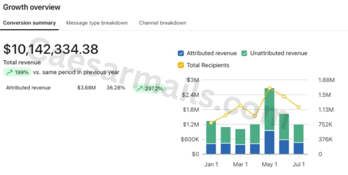Open the Channel breakdown tab
Viewport: 348px width, 175px height.
[x=162, y=23]
